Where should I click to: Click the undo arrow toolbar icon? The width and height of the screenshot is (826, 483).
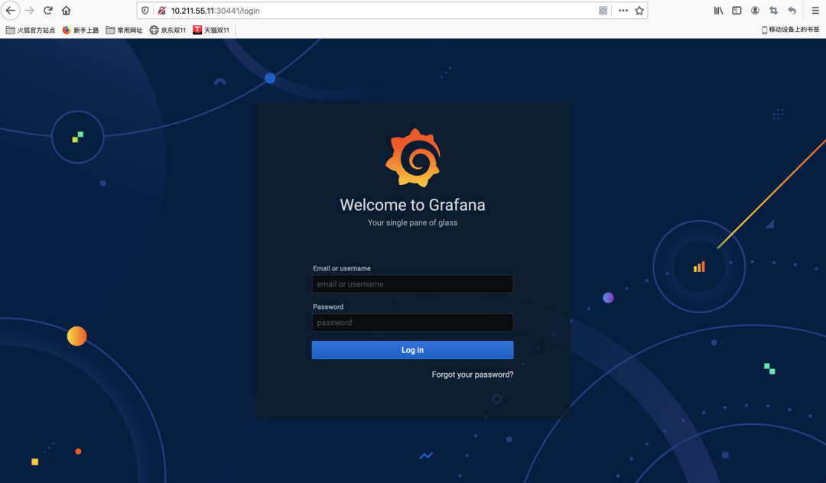coord(792,11)
